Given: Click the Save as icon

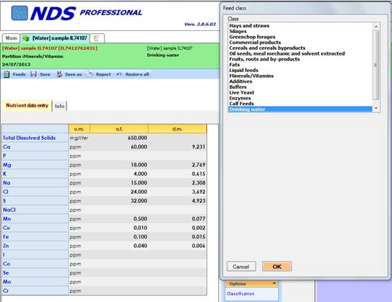Looking at the screenshot, I should pos(59,74).
